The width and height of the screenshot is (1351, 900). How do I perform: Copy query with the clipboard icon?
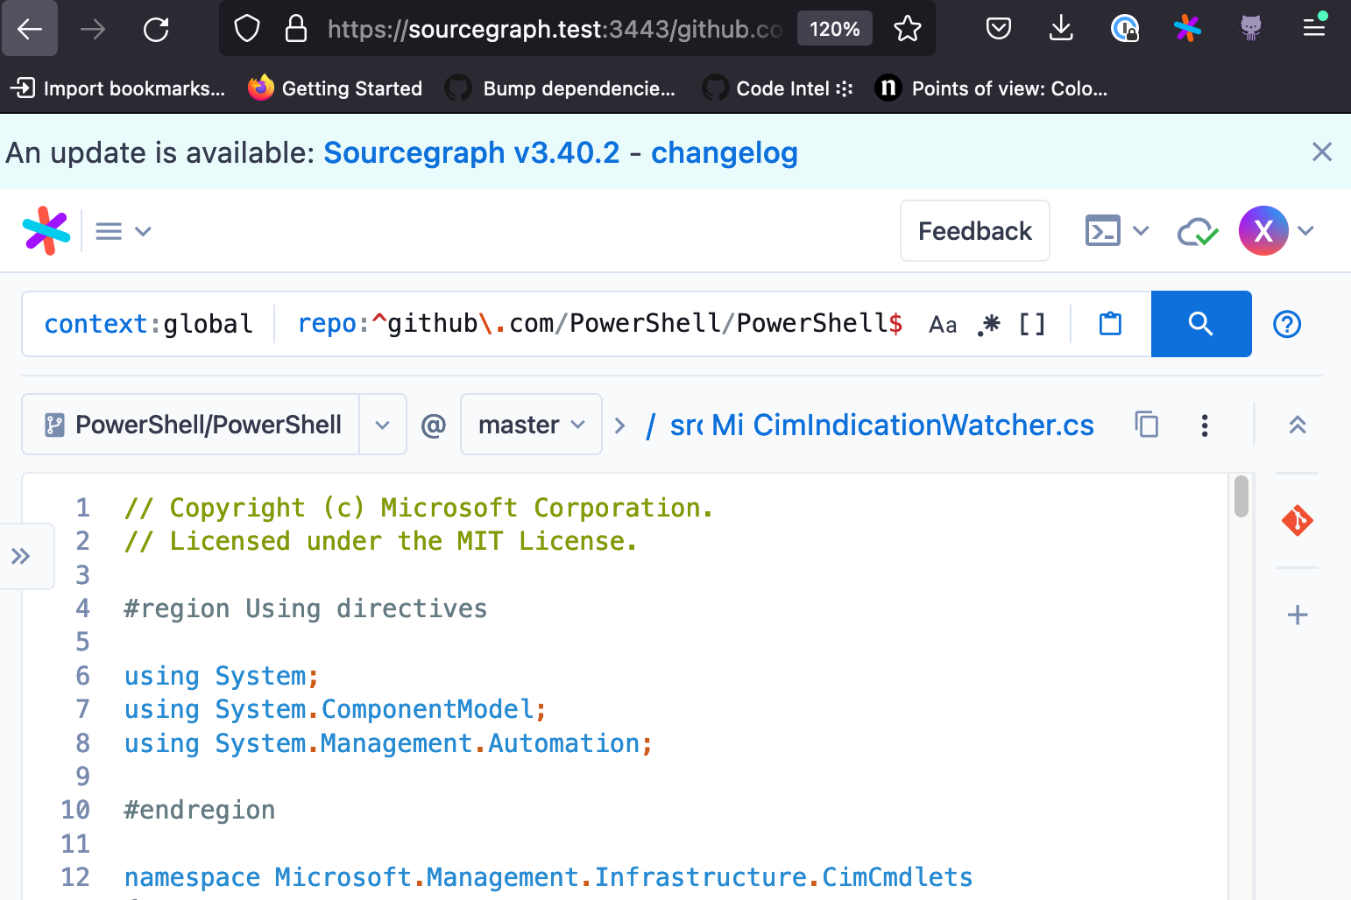click(1110, 324)
